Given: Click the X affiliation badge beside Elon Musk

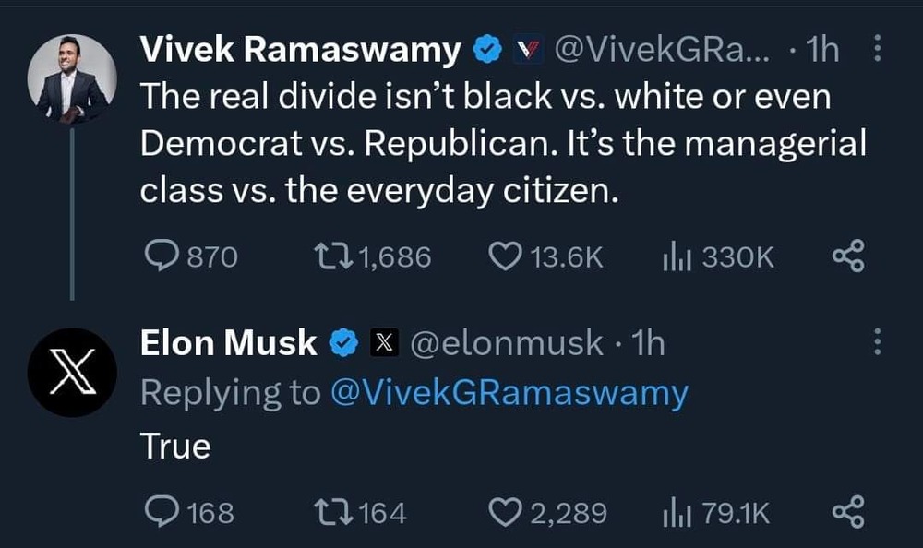Looking at the screenshot, I should pos(383,343).
